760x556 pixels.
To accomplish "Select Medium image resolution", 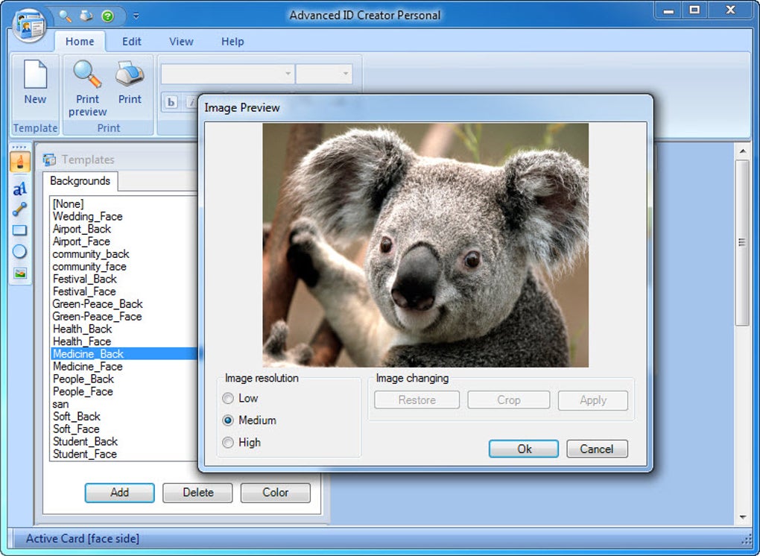I will [228, 420].
